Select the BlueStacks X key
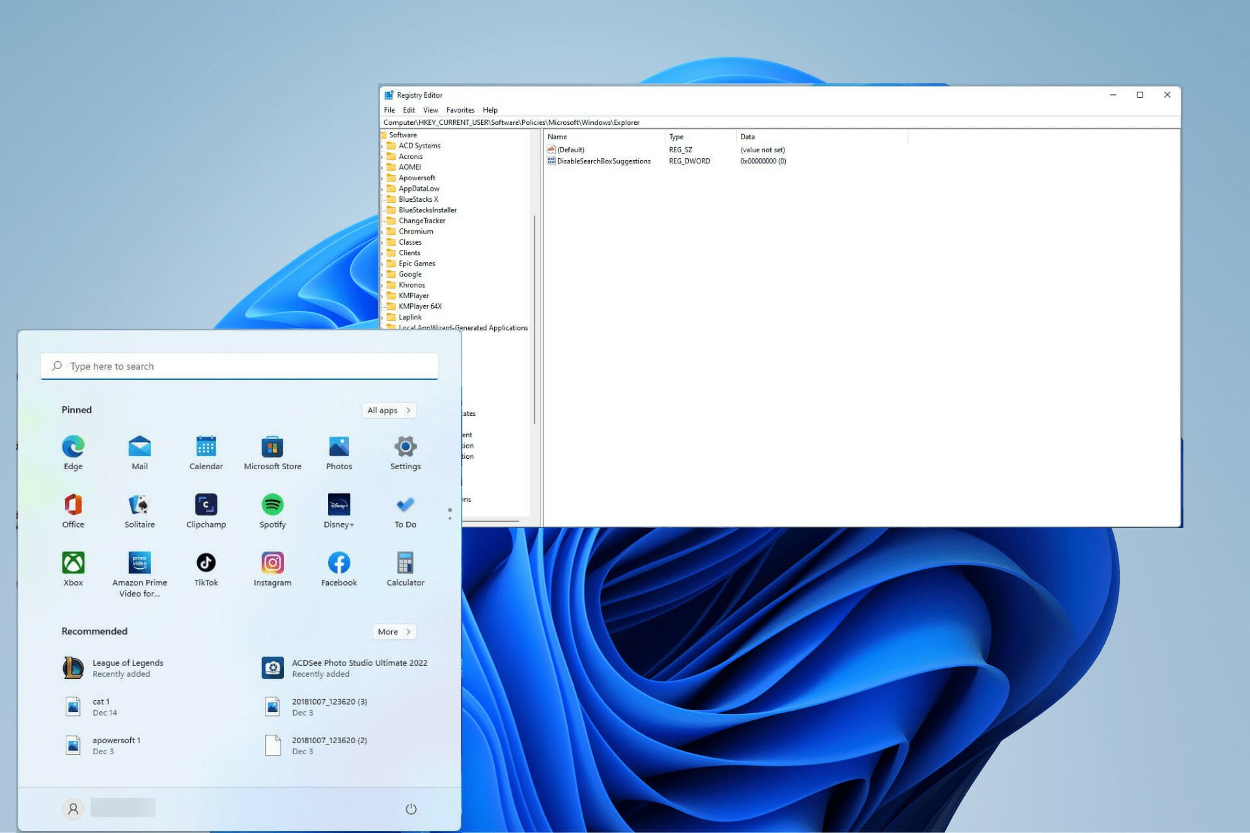 [x=418, y=200]
